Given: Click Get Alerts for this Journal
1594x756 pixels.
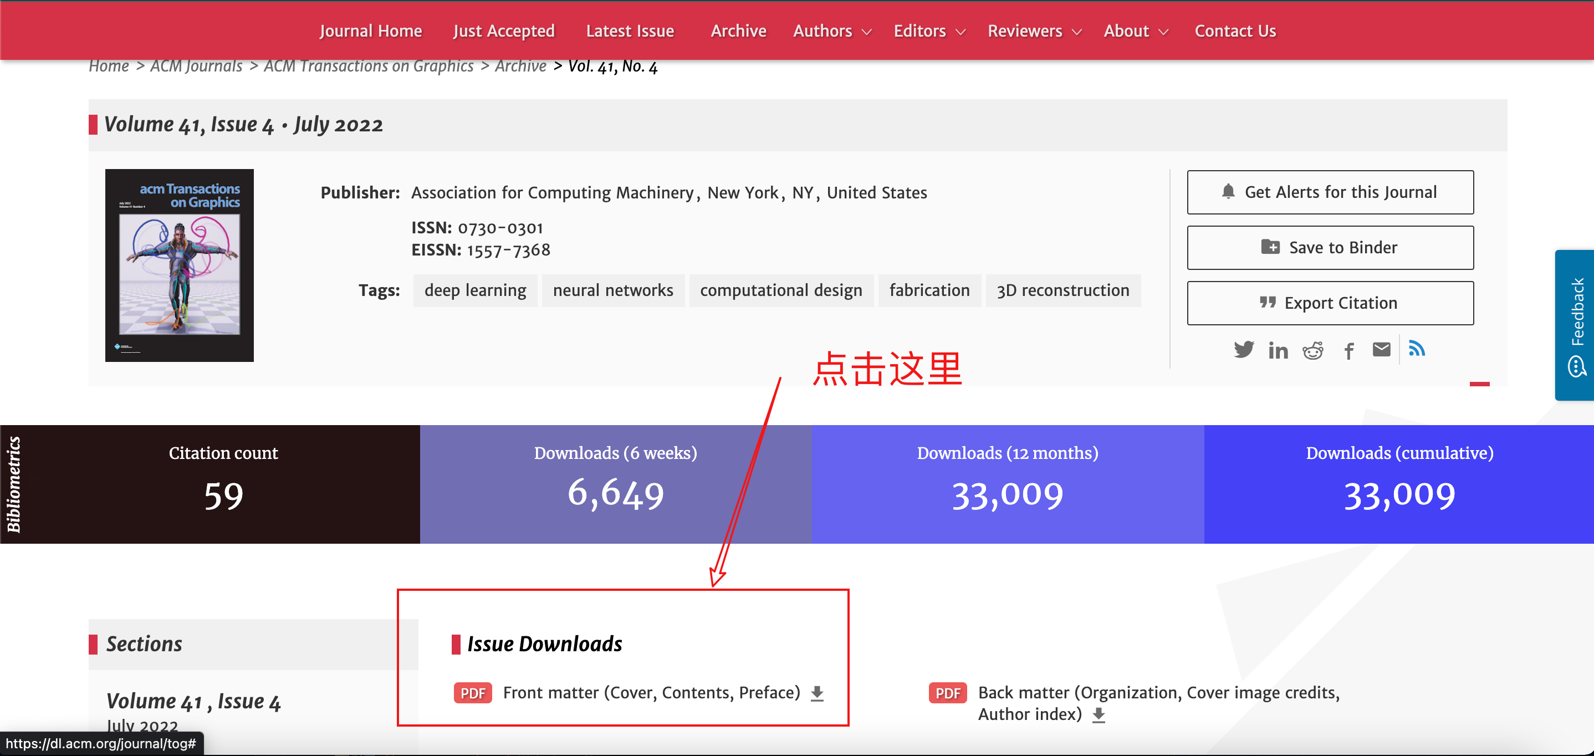Looking at the screenshot, I should [x=1330, y=192].
